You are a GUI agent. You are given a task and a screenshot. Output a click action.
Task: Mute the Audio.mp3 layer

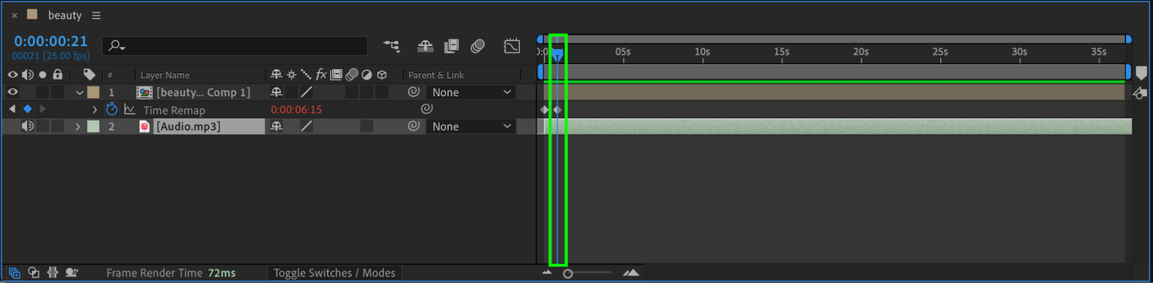tap(27, 126)
